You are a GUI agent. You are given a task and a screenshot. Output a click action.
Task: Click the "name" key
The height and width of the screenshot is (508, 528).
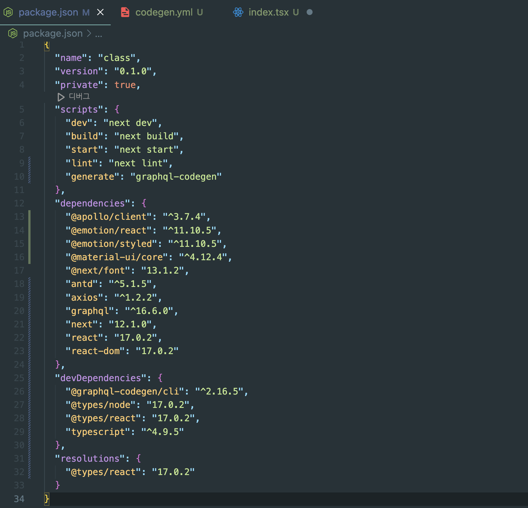click(x=71, y=58)
